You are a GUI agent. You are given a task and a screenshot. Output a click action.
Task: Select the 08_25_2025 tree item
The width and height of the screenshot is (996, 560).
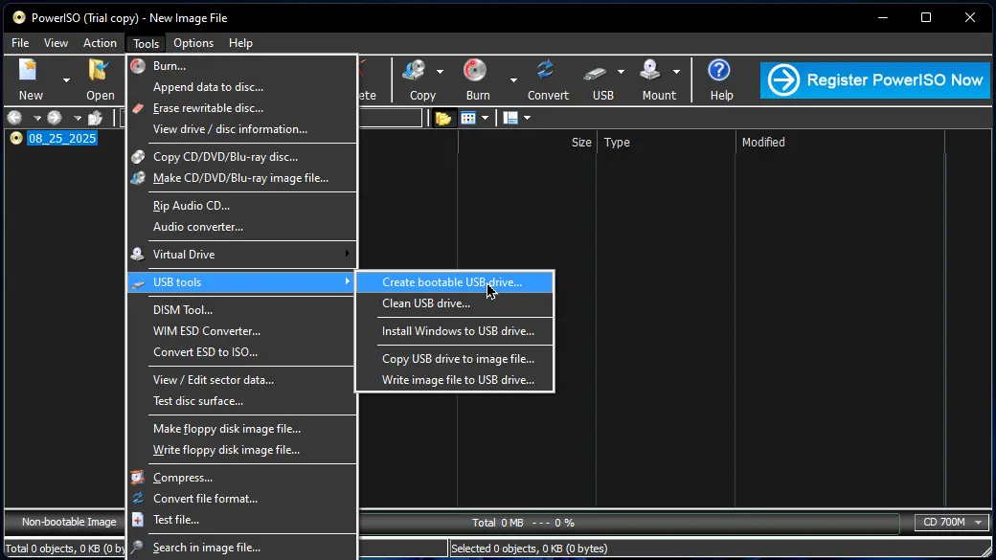62,139
